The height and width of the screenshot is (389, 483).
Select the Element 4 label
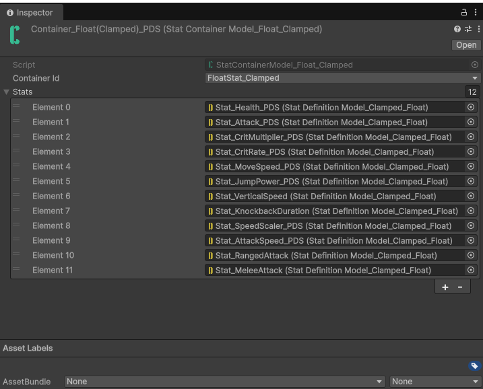pyautogui.click(x=51, y=166)
